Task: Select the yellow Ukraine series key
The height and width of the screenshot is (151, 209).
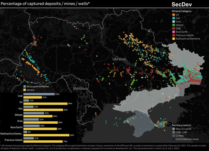Action: click(x=25, y=90)
